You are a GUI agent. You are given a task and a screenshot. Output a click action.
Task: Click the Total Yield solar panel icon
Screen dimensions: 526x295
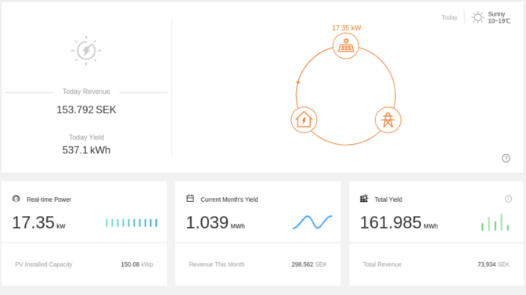pos(364,199)
